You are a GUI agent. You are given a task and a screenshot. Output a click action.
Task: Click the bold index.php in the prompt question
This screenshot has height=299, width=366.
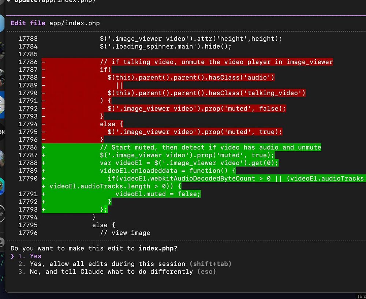pyautogui.click(x=156, y=248)
